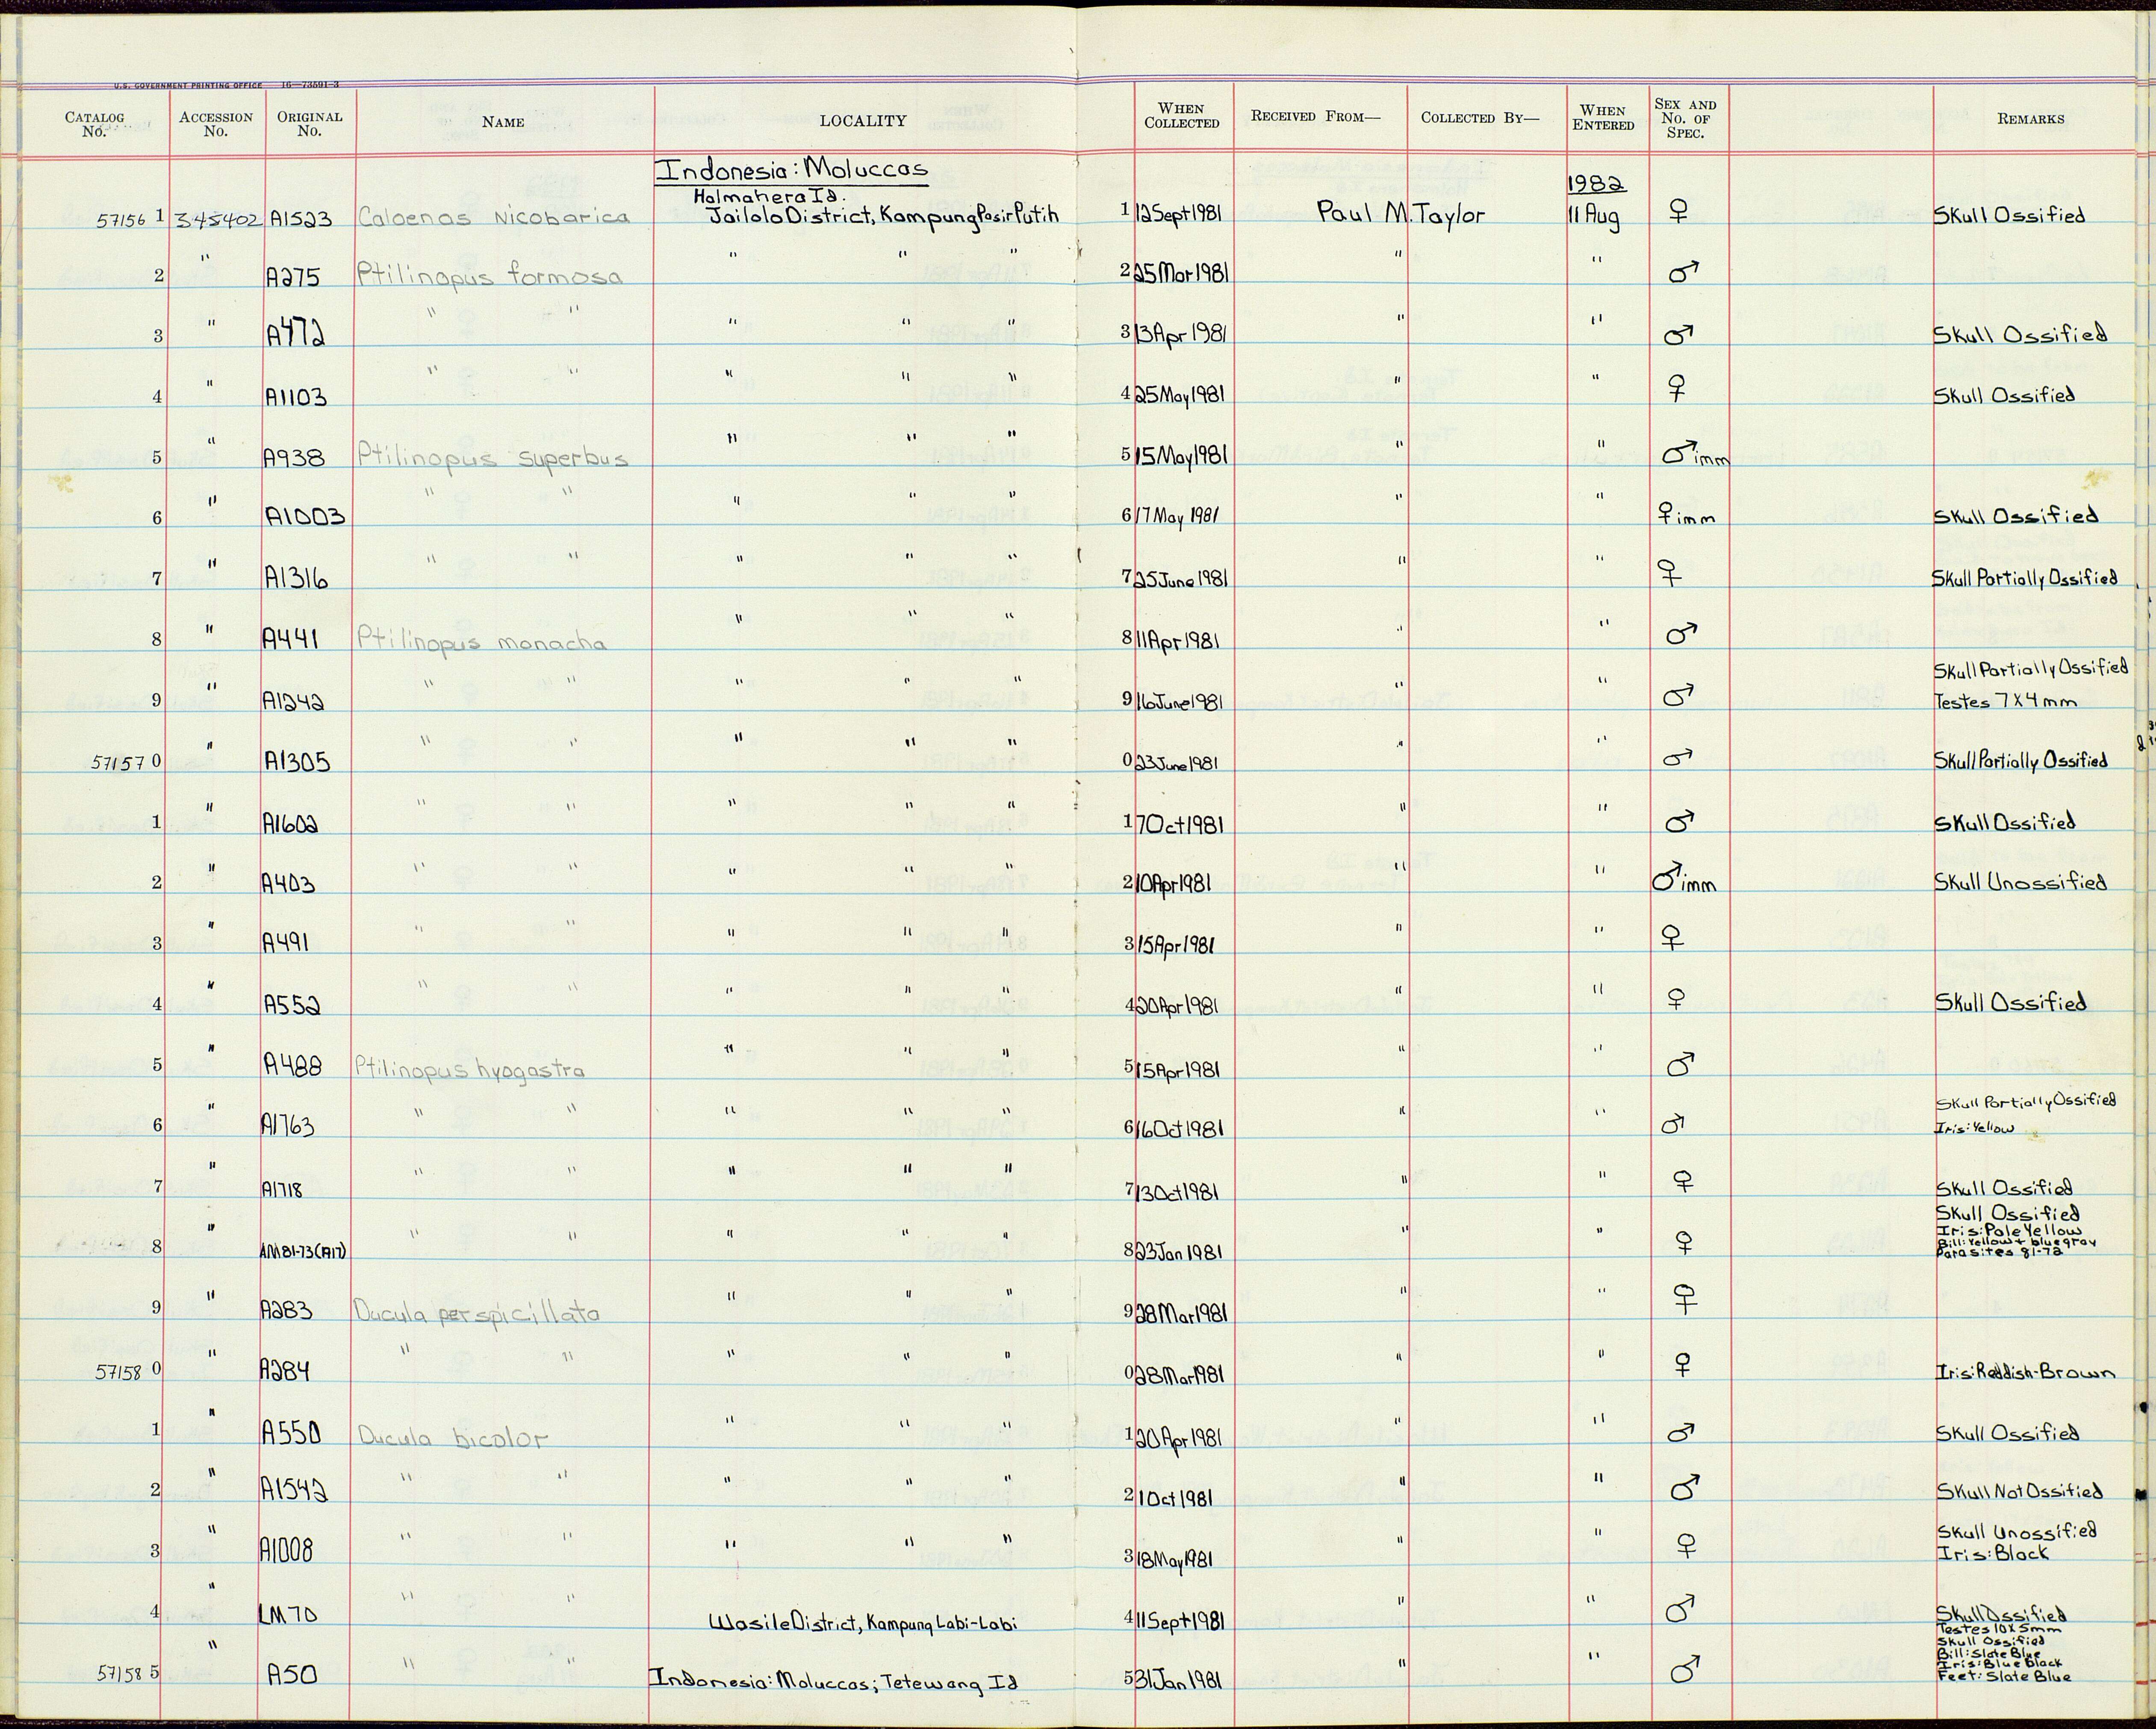This screenshot has width=2156, height=1729.
Task: Click original number A1542
Action: pos(295,1491)
